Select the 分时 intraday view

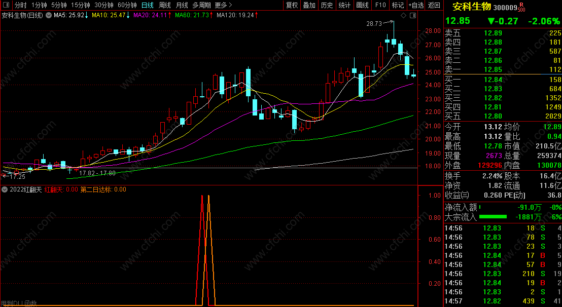(x=20, y=5)
